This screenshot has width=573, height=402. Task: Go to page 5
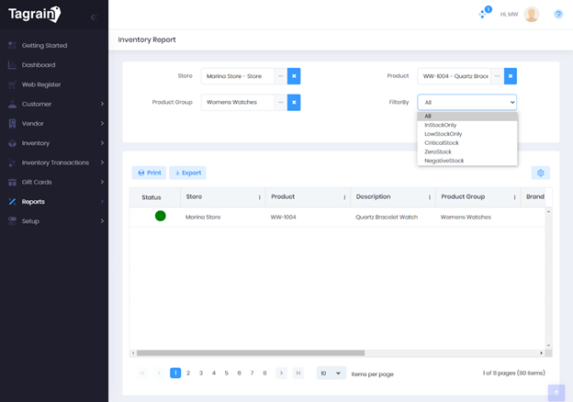(227, 373)
